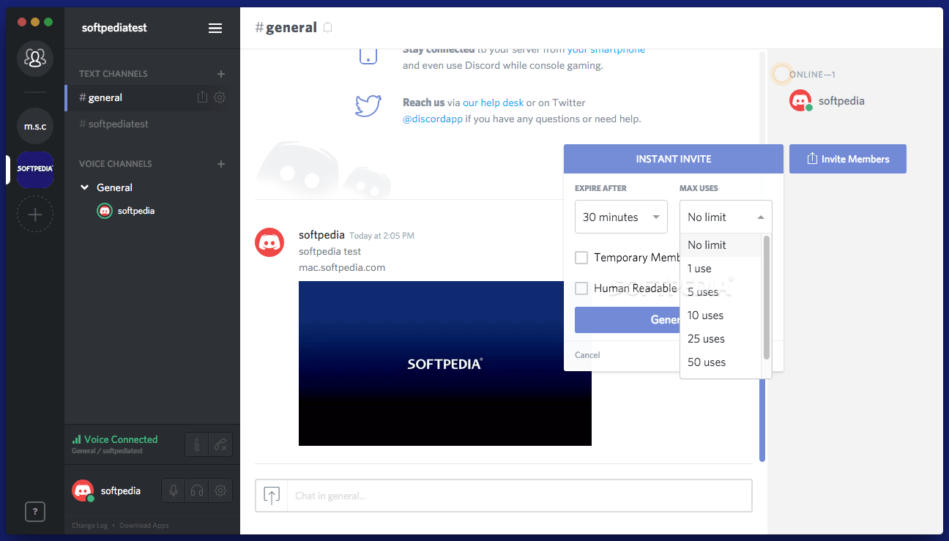
Task: Toggle the channel list hamburger menu
Action: [215, 28]
